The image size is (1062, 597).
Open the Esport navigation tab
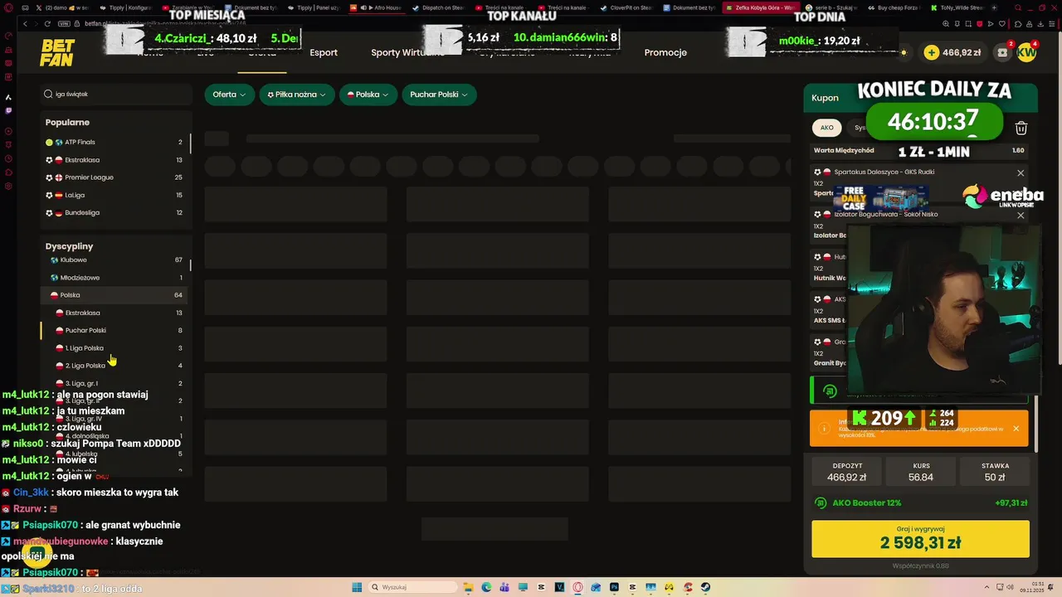coord(324,52)
